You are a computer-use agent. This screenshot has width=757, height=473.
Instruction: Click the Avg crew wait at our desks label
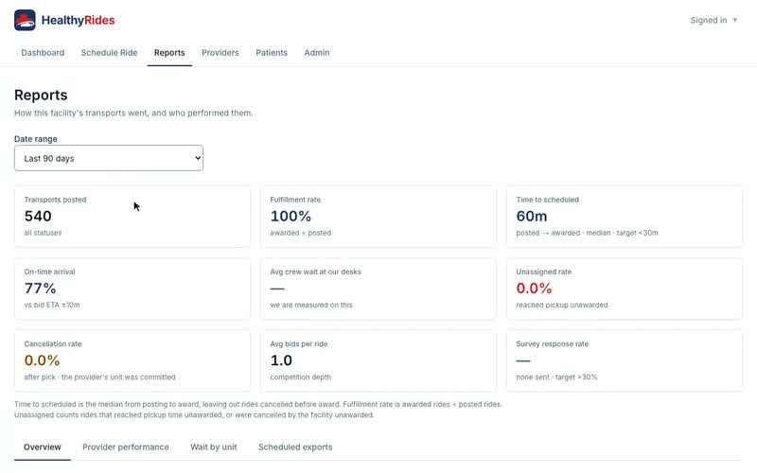point(315,272)
